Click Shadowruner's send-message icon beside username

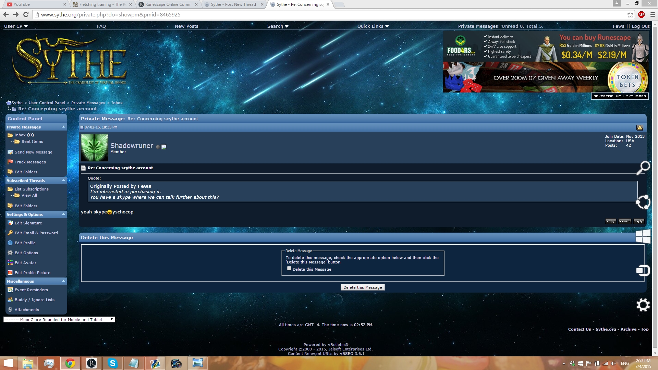(x=163, y=147)
